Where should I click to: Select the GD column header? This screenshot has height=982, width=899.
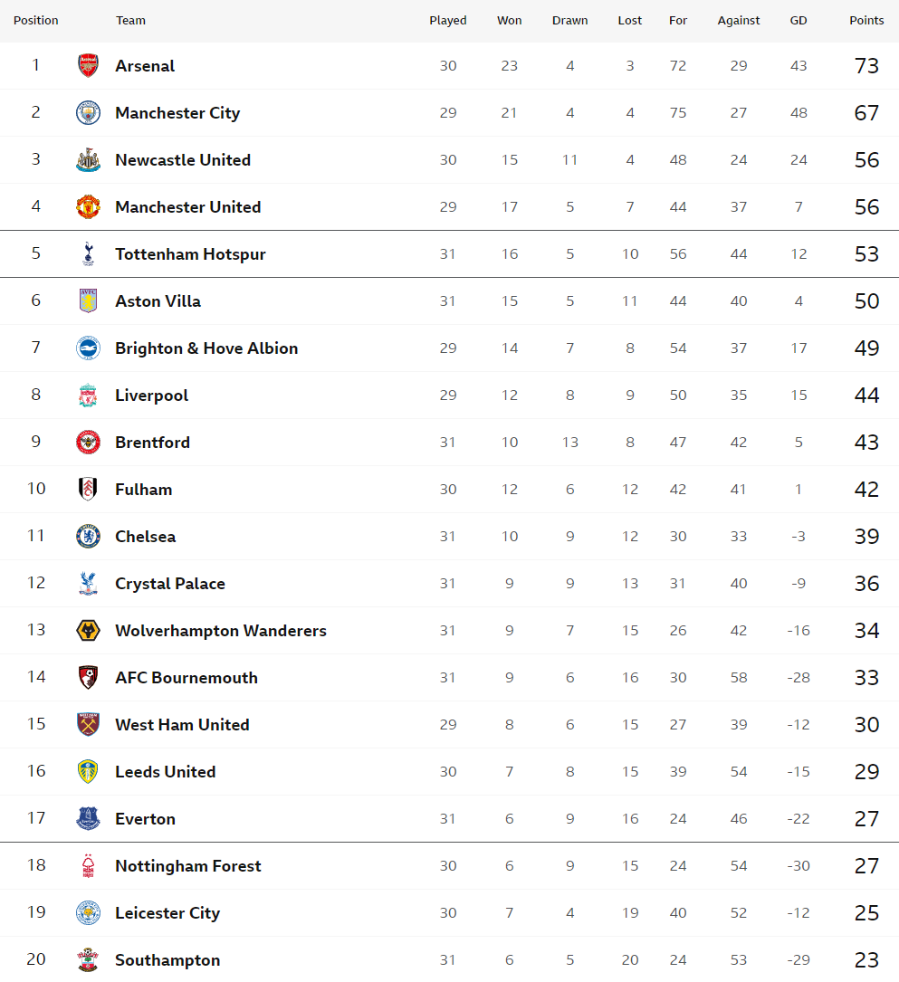pyautogui.click(x=799, y=21)
